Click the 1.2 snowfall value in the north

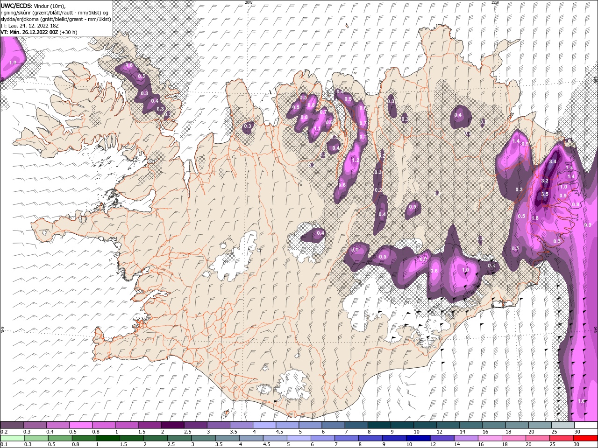[355, 160]
